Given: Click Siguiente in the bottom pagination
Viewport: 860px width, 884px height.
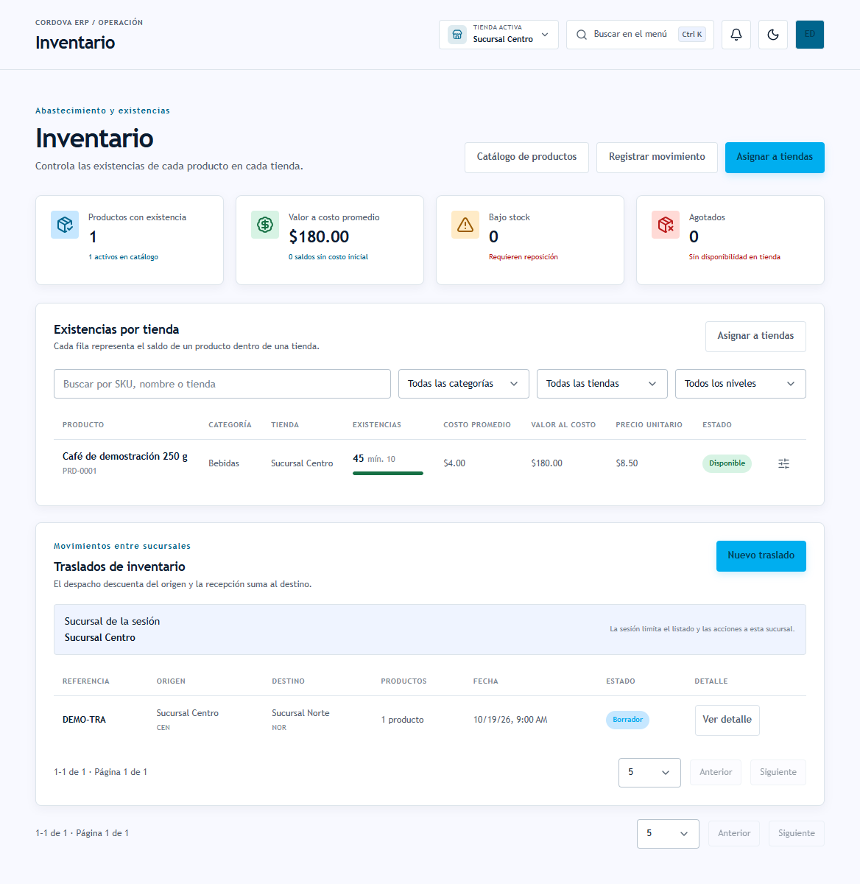Looking at the screenshot, I should (797, 834).
